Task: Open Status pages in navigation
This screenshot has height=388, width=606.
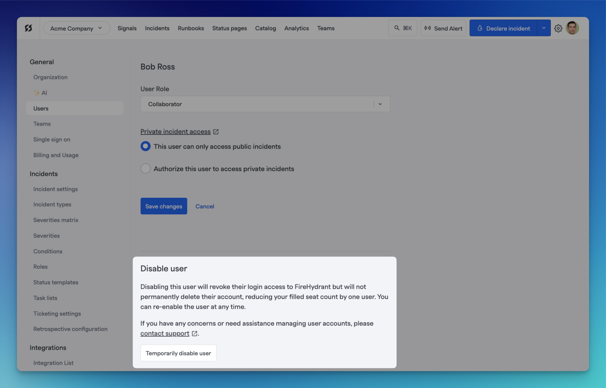Action: 230,28
